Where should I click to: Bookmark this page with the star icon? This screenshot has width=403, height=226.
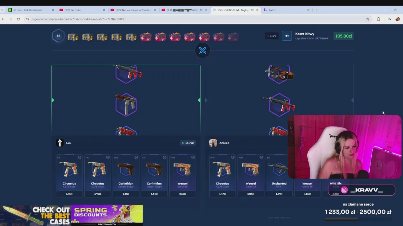click(367, 19)
